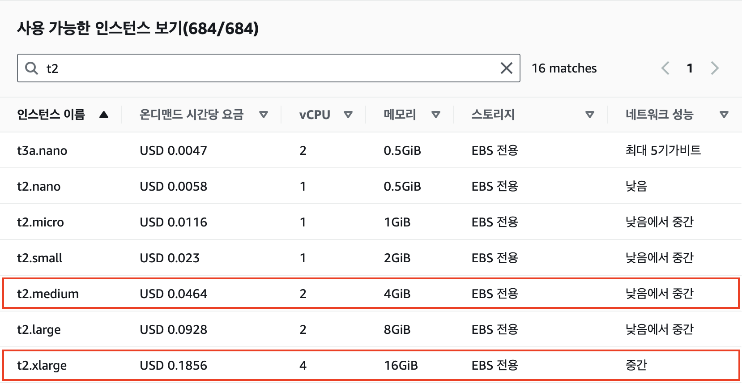Select the t2.medium instance name

click(x=48, y=294)
